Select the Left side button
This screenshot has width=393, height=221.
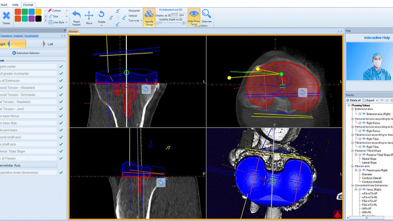click(46, 44)
